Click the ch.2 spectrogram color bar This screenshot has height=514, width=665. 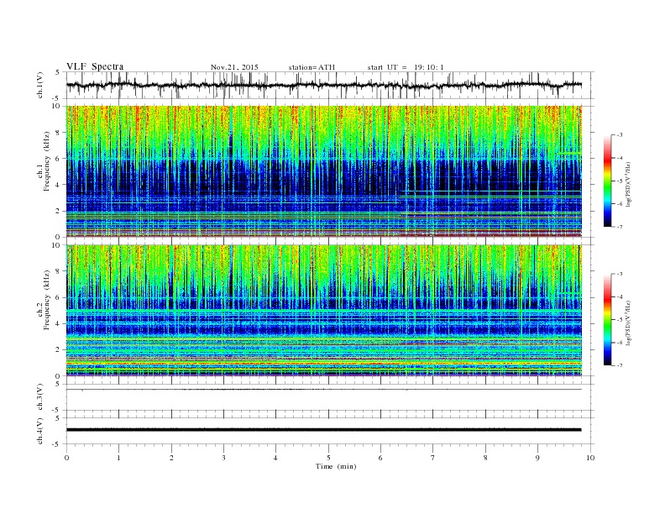pos(607,319)
